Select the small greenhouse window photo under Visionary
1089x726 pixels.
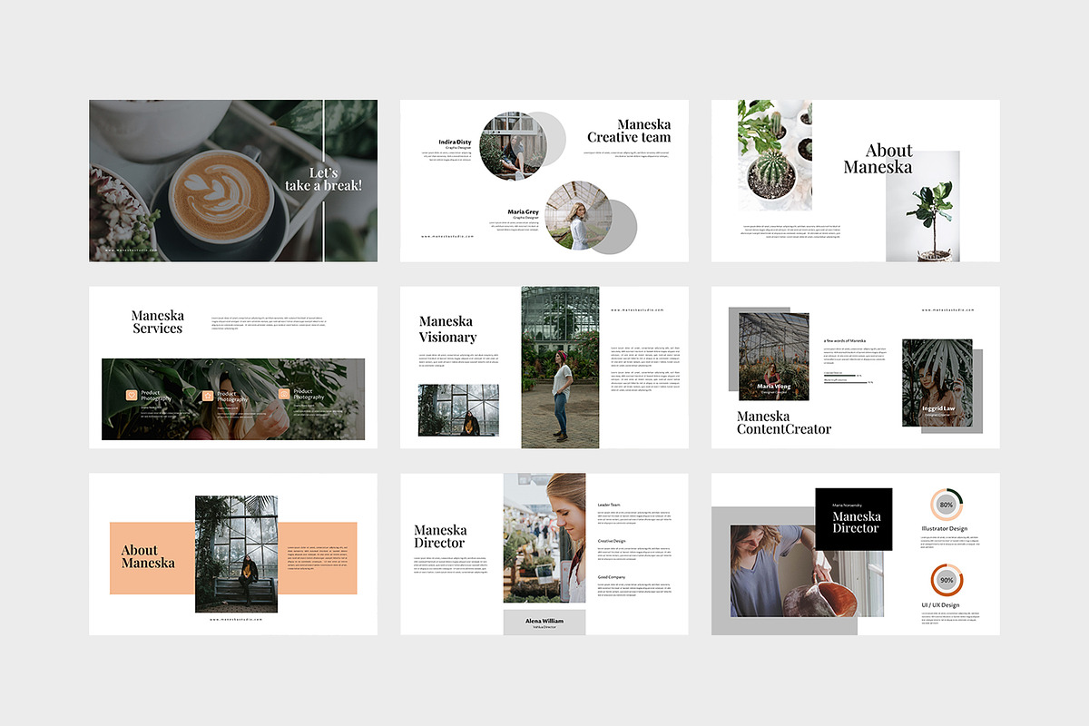click(458, 409)
